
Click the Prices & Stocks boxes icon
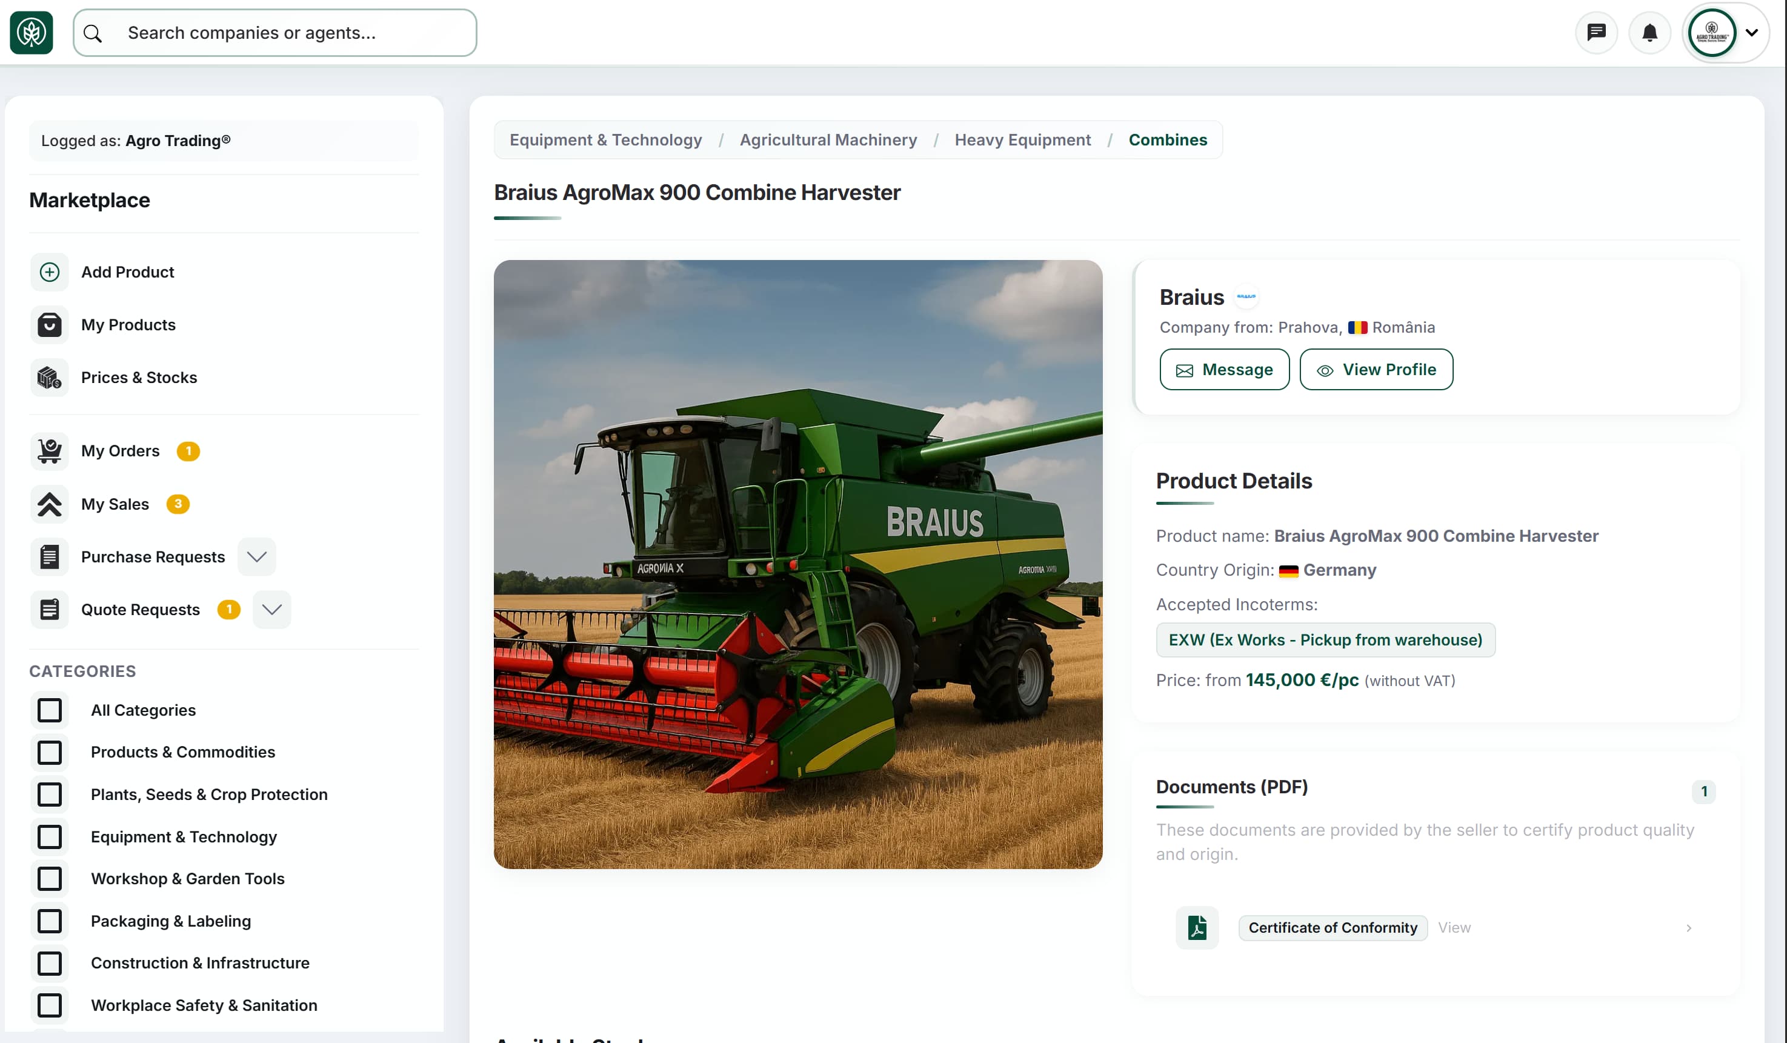tap(50, 378)
